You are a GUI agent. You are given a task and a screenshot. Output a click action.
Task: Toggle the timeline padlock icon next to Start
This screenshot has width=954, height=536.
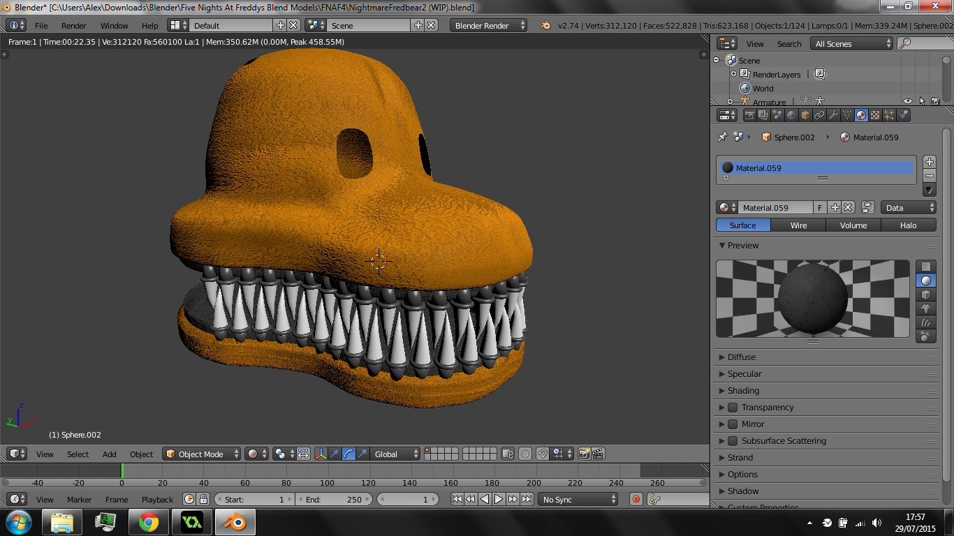coord(203,499)
